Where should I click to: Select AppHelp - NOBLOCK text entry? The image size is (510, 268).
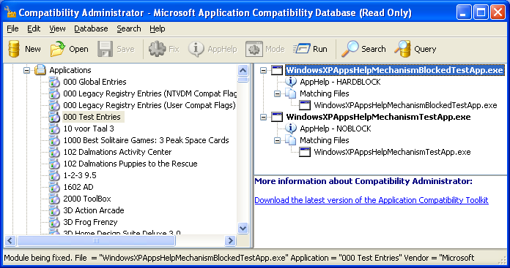point(336,129)
